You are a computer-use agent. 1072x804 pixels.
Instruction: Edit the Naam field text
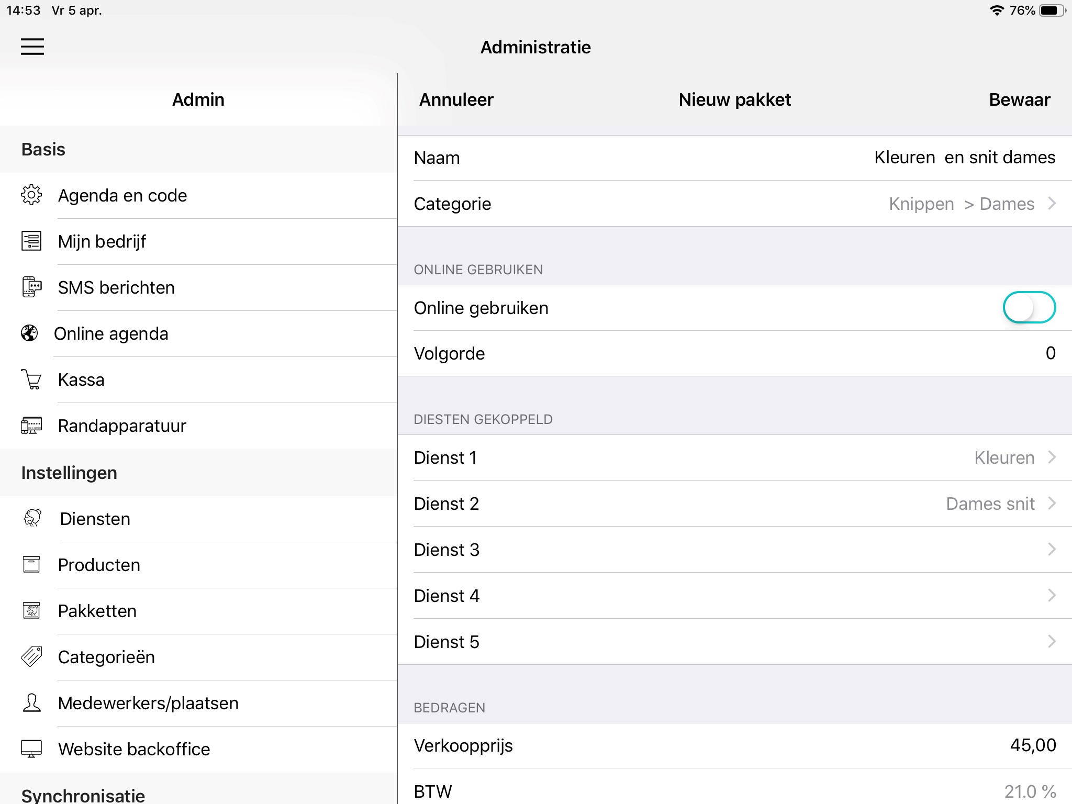(964, 158)
